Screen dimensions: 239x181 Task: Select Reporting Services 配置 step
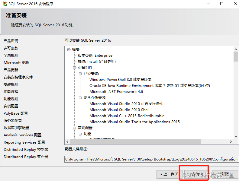tap(24, 142)
